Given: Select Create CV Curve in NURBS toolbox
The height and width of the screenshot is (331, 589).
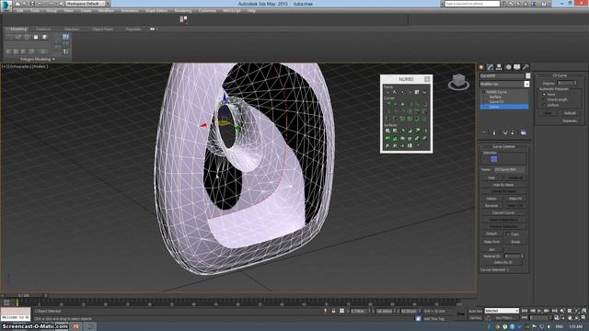Looking at the screenshot, I should tap(387, 104).
